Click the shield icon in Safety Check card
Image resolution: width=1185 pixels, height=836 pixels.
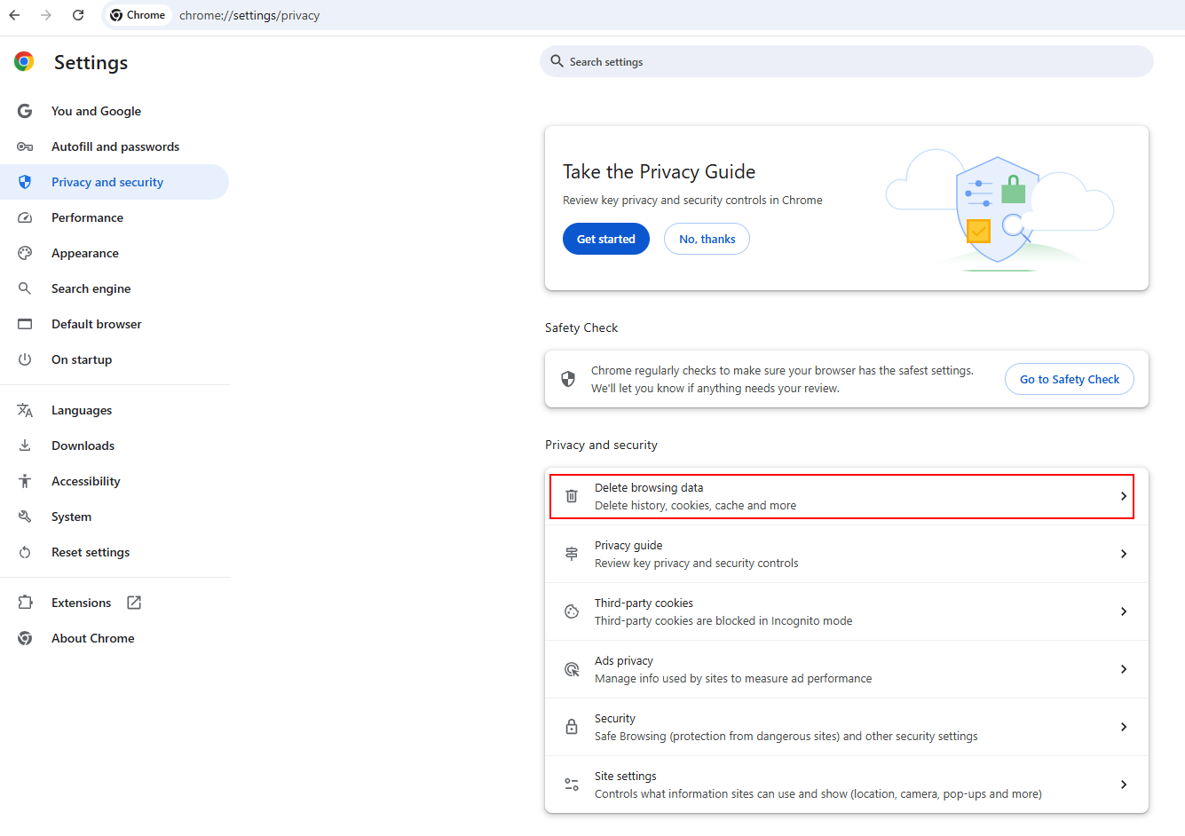tap(568, 379)
